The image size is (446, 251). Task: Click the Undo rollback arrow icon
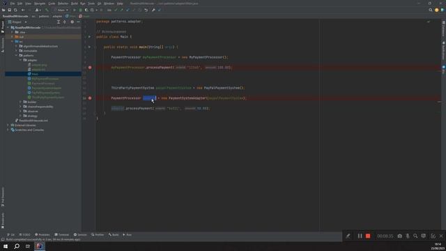tap(146, 10)
